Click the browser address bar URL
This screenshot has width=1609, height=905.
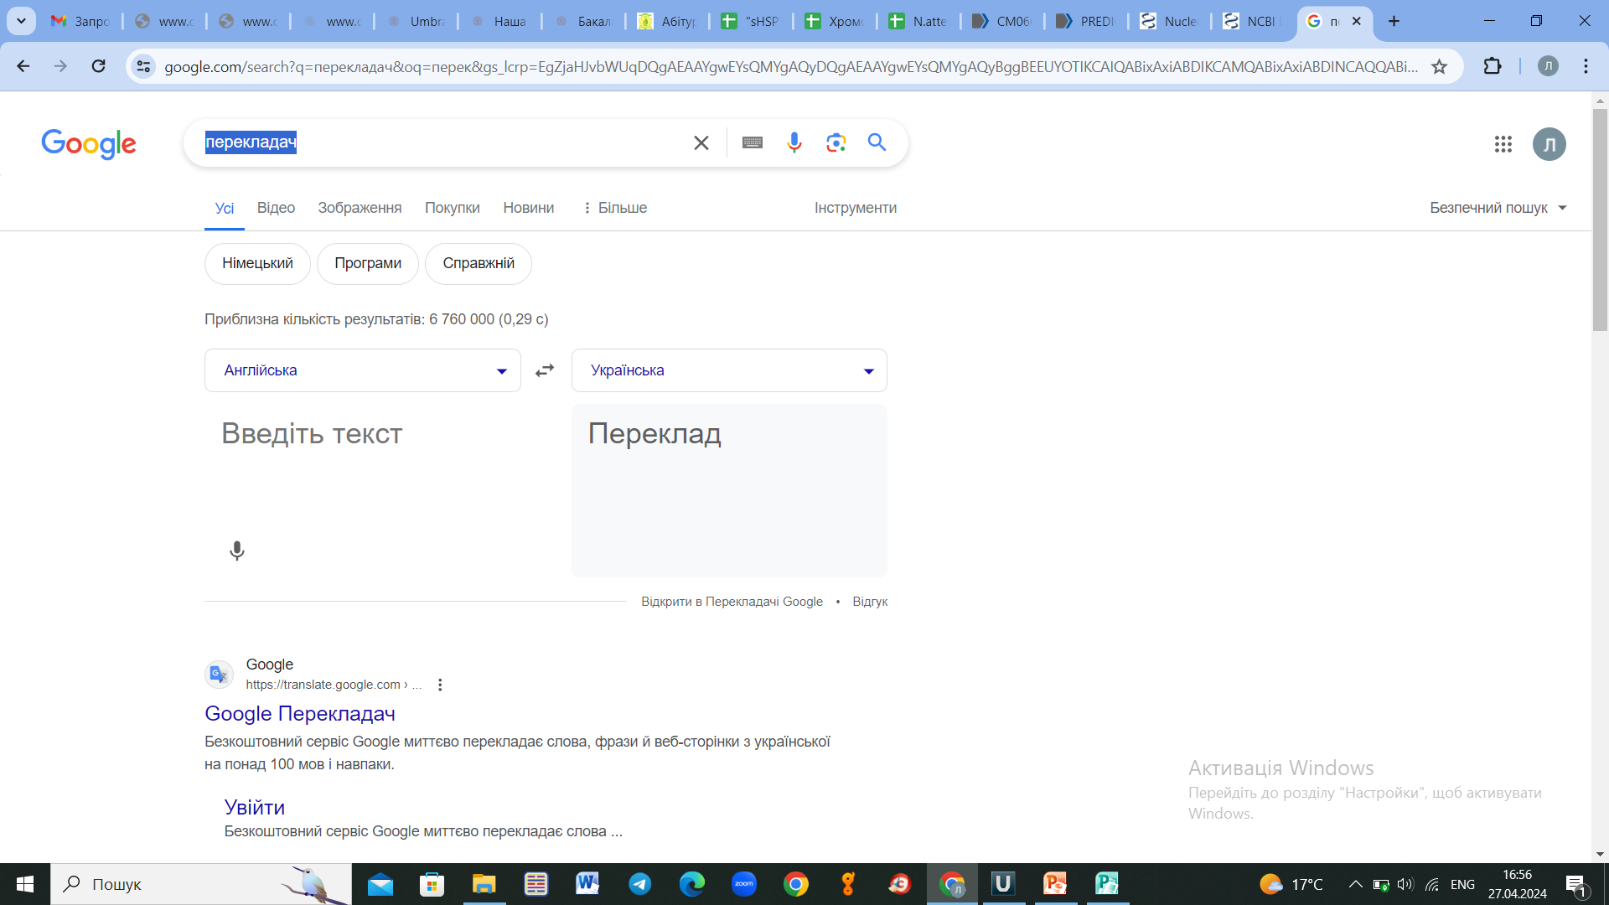pos(791,66)
